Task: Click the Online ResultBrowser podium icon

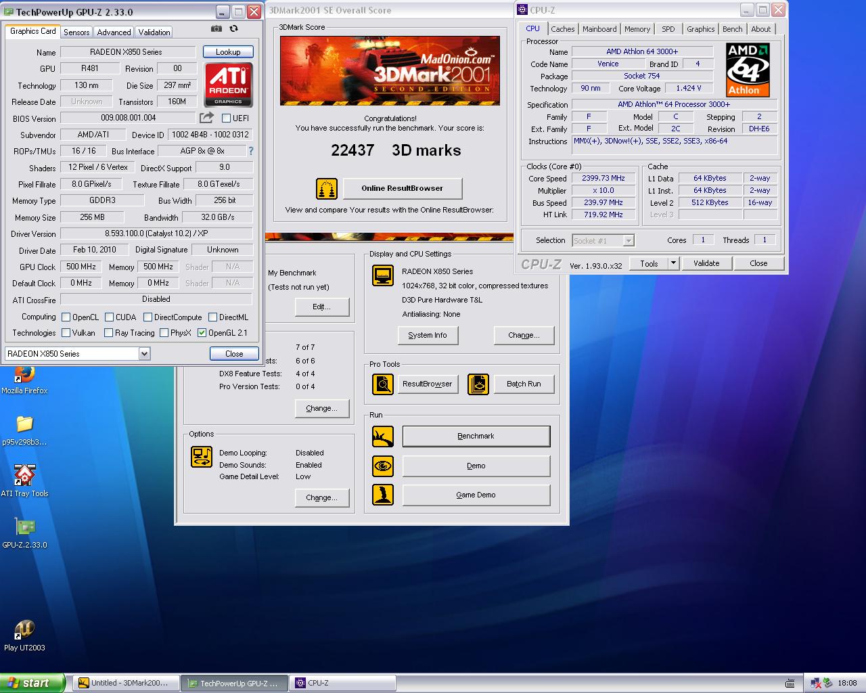Action: pyautogui.click(x=327, y=189)
